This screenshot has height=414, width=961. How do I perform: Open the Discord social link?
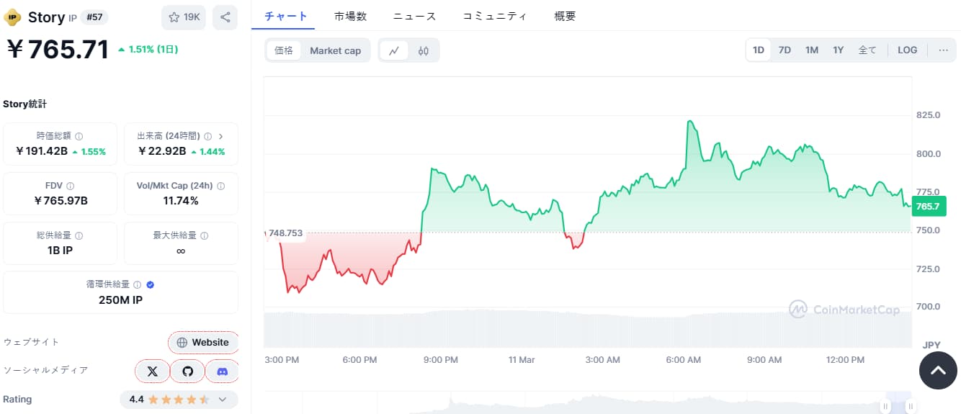click(x=223, y=372)
